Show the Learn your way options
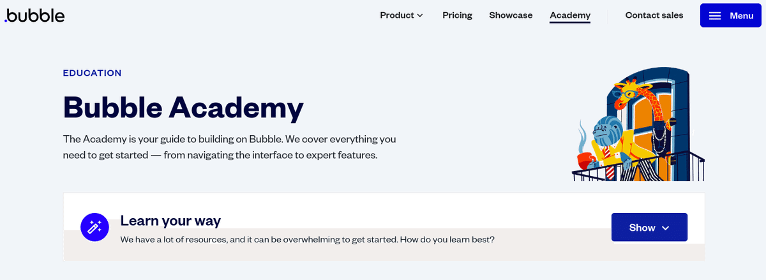Viewport: 766px width, 280px height. (649, 227)
